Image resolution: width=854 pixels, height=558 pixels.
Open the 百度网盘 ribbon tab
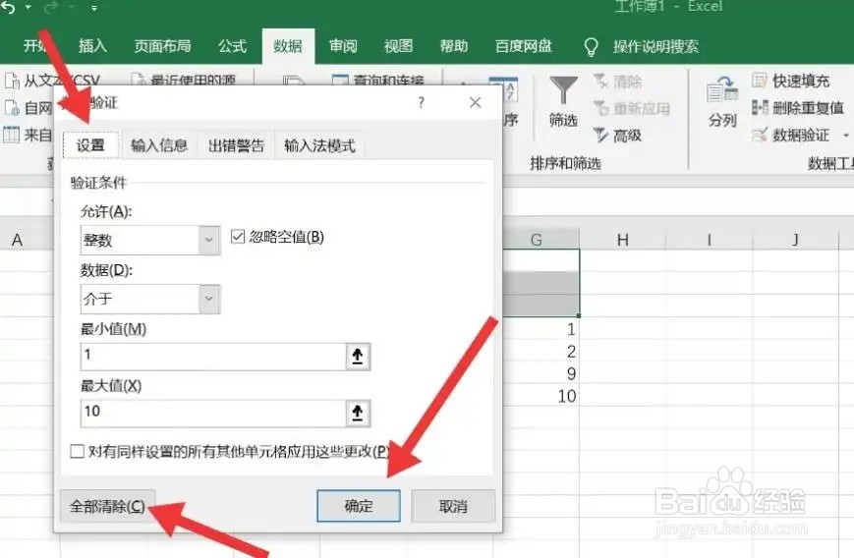tap(523, 46)
